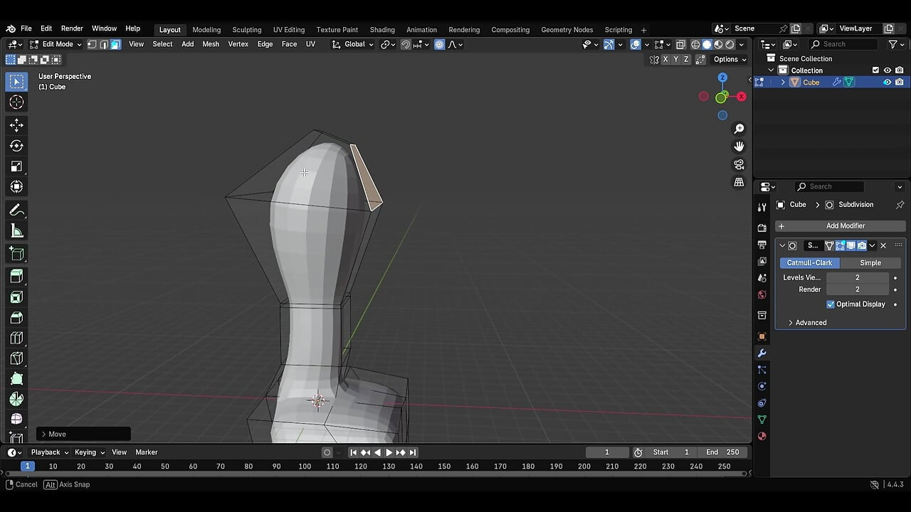Select the Extrude Region tool
Image resolution: width=911 pixels, height=512 pixels.
click(x=16, y=277)
